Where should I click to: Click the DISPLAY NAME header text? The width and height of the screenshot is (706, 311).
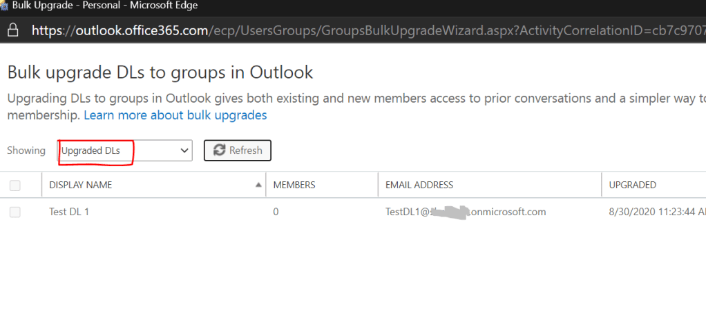tap(80, 185)
